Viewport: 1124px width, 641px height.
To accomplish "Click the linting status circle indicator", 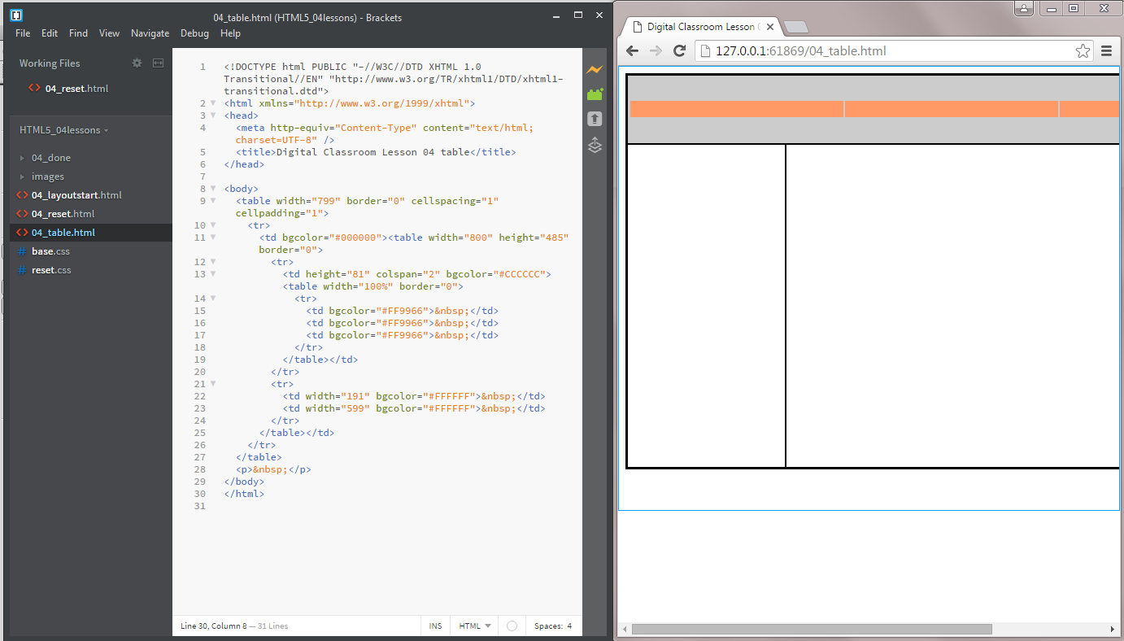I will click(x=512, y=626).
